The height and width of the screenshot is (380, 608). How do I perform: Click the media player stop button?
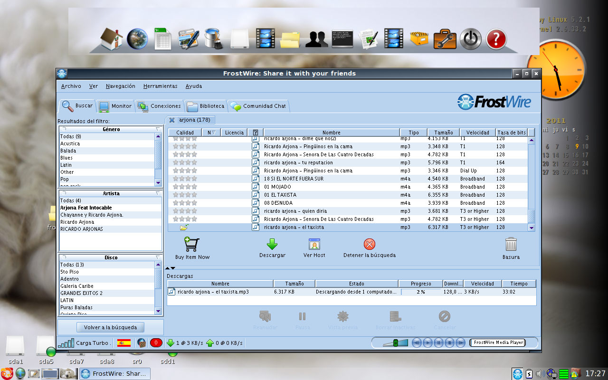tap(449, 342)
